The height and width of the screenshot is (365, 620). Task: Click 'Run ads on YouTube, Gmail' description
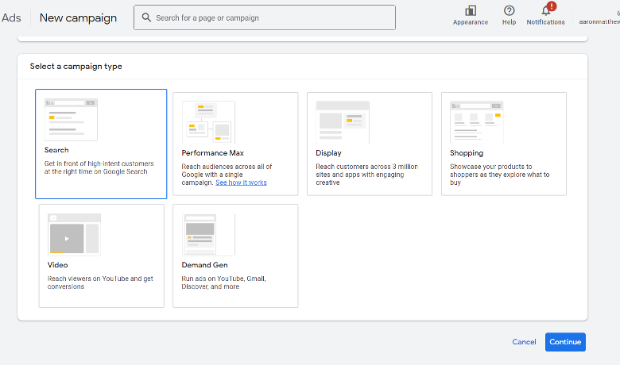[224, 282]
